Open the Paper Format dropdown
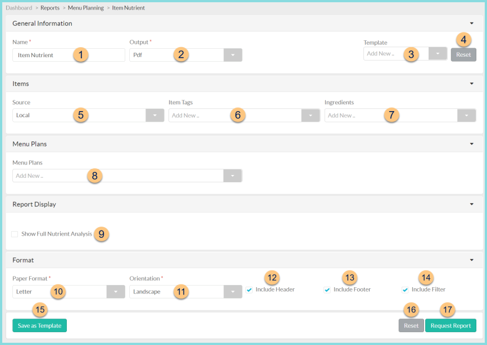This screenshot has width=487, height=345. [x=115, y=292]
